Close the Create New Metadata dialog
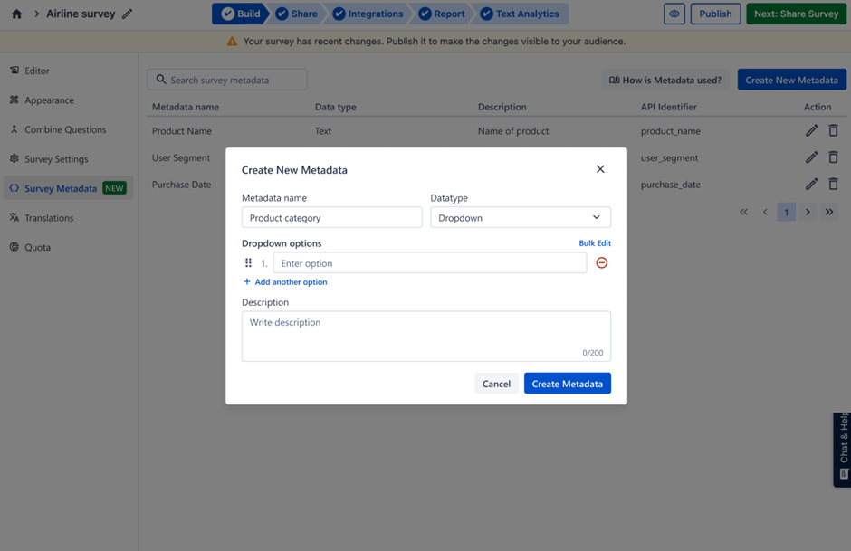The width and height of the screenshot is (851, 551). pos(600,169)
